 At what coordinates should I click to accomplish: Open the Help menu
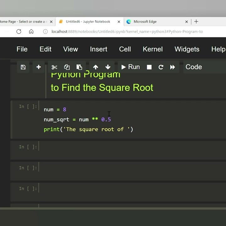[218, 49]
